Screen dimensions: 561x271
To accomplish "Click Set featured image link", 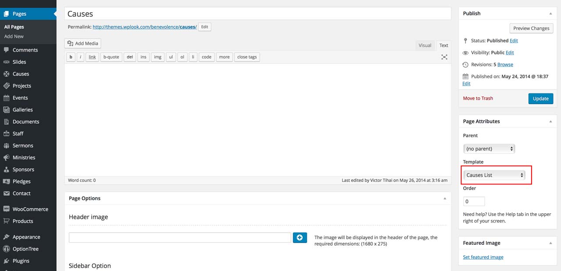I will point(483,257).
